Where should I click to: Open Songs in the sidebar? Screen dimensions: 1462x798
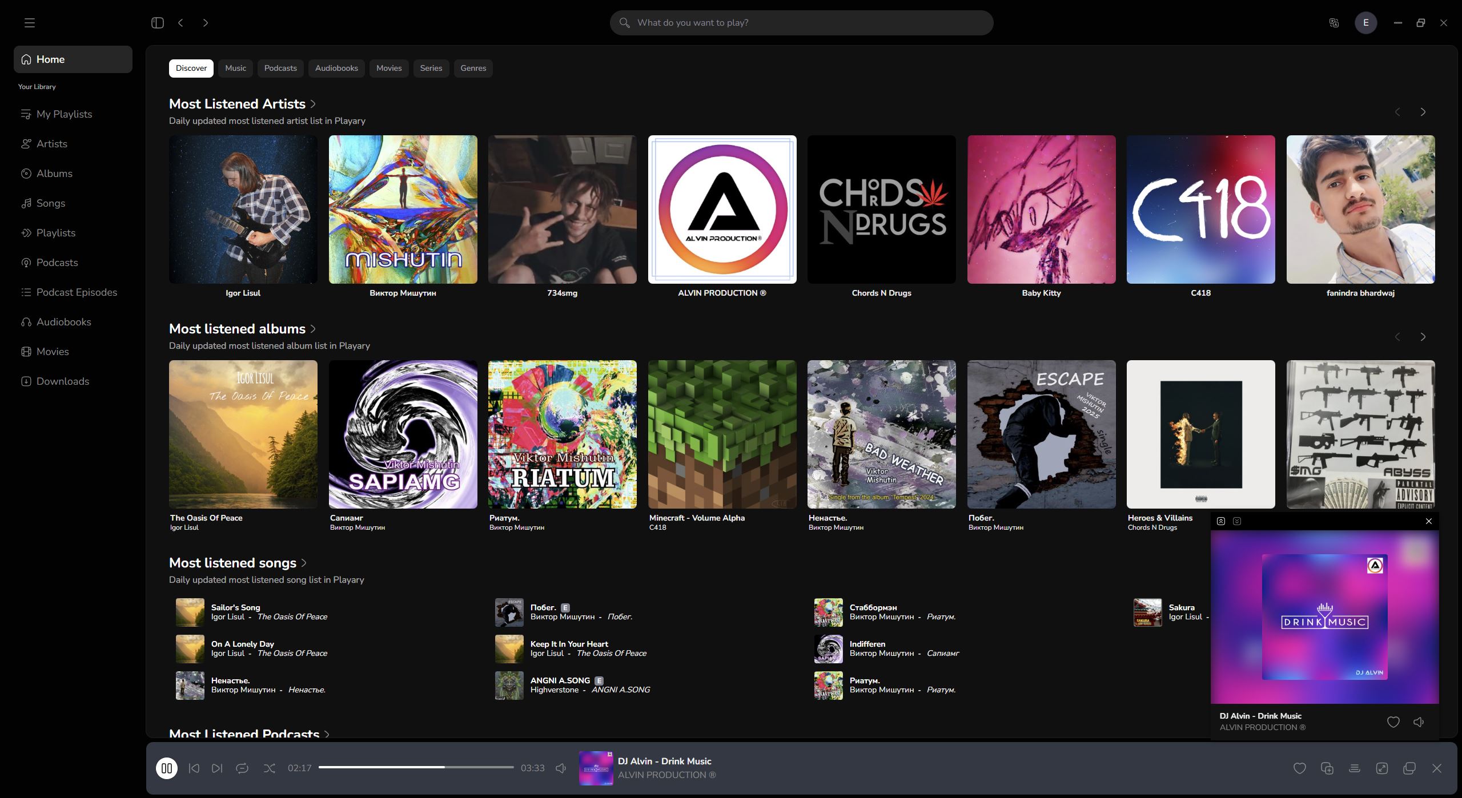pyautogui.click(x=73, y=203)
